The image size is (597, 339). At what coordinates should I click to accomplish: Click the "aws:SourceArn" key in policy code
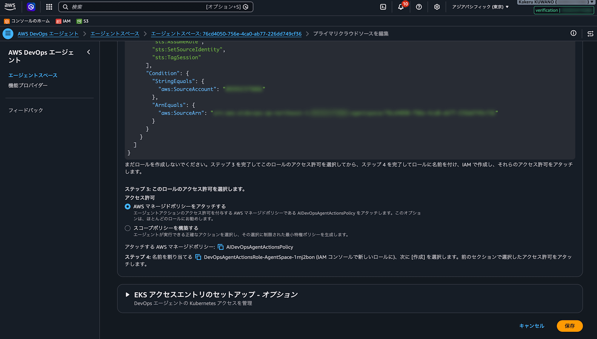pos(181,113)
